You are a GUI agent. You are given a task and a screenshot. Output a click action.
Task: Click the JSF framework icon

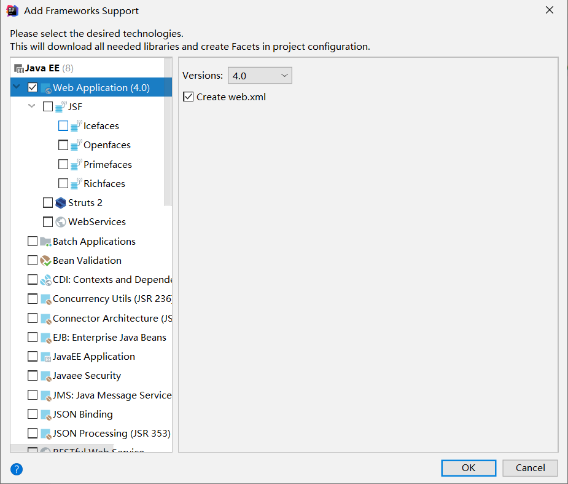click(x=61, y=106)
